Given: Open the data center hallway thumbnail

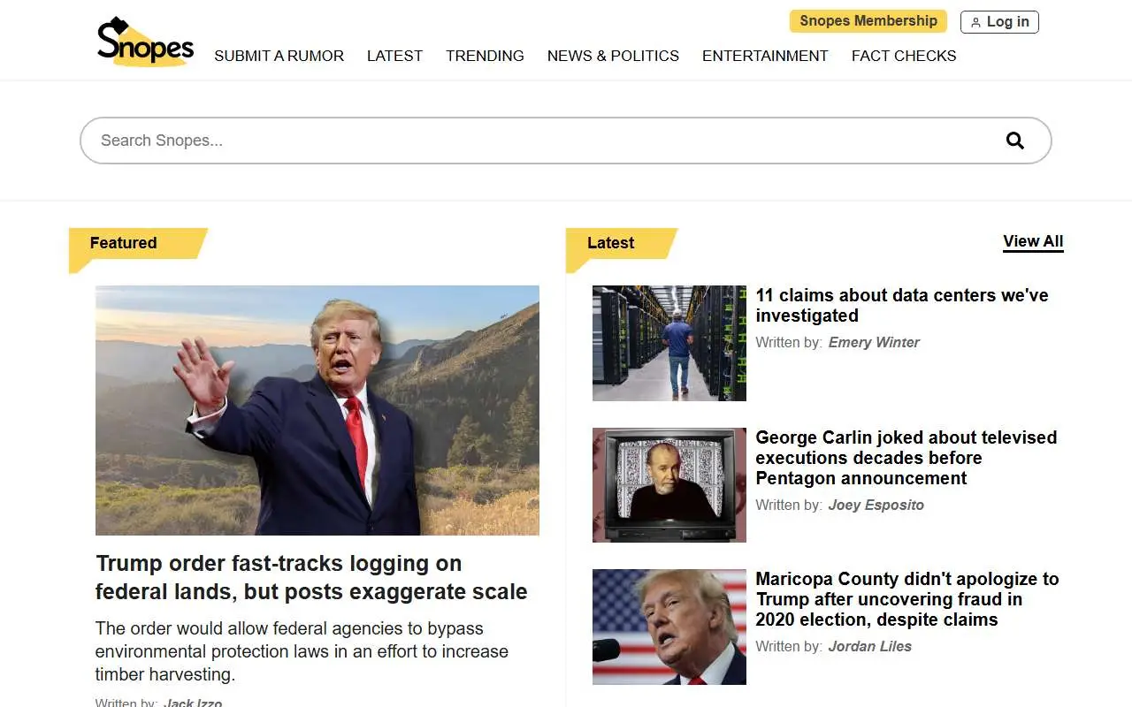Looking at the screenshot, I should (669, 343).
